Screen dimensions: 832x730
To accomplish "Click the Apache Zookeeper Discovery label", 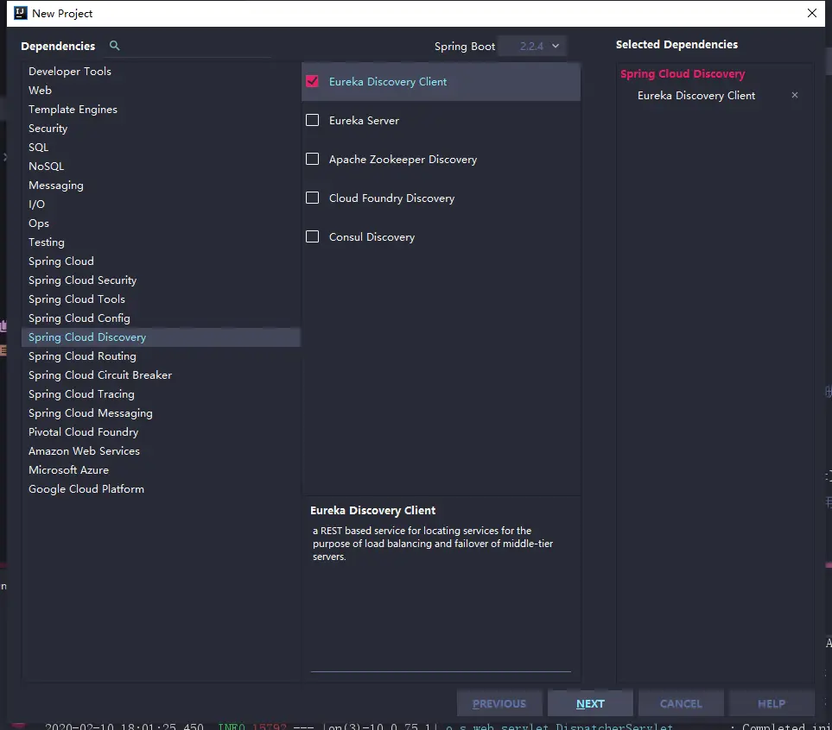I will click(x=403, y=159).
